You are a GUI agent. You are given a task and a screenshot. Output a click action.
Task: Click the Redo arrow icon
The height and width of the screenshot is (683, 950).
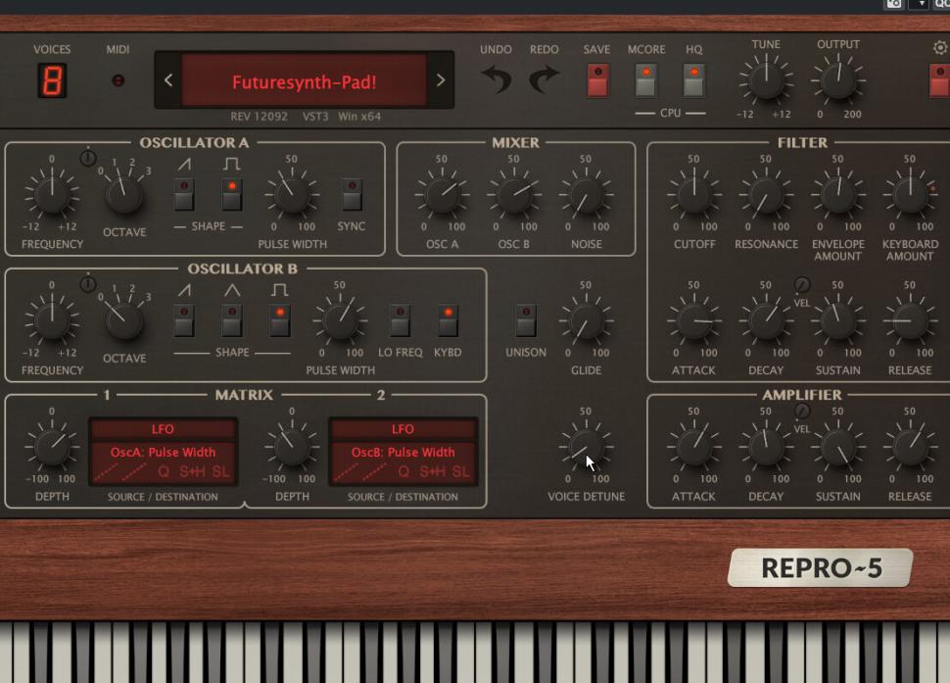(x=544, y=79)
